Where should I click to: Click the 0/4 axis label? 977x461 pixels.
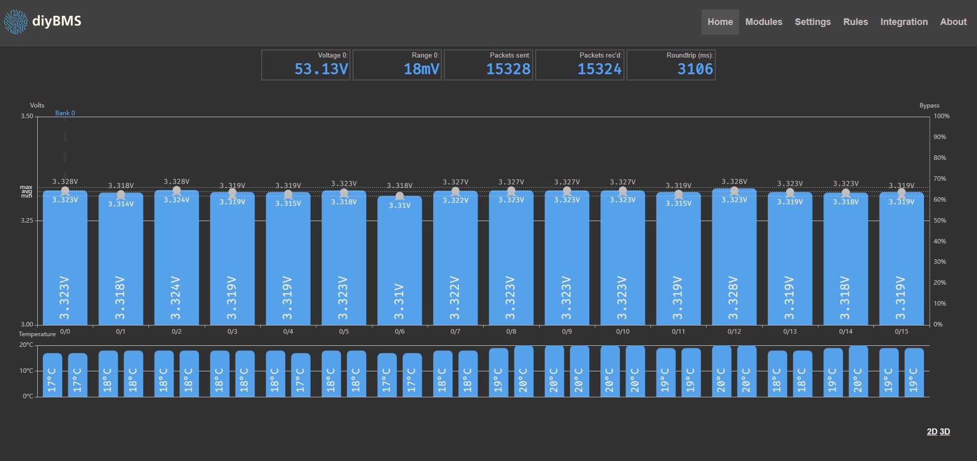pos(288,332)
